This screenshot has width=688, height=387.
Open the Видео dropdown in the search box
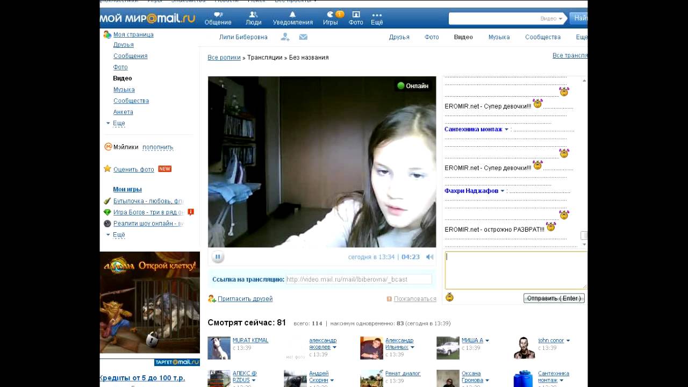point(551,19)
